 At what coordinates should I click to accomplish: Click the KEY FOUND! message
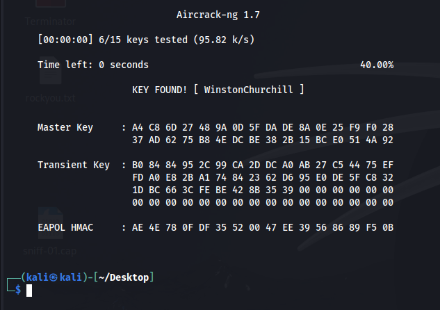coord(159,90)
